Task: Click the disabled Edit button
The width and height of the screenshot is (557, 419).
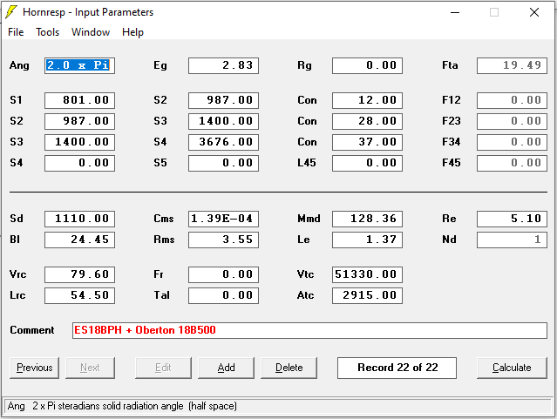Action: [163, 368]
